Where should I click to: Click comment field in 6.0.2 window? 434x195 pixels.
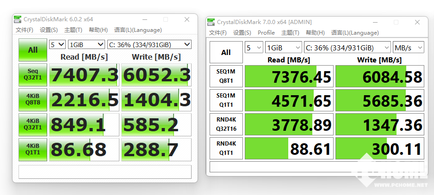(x=105, y=172)
